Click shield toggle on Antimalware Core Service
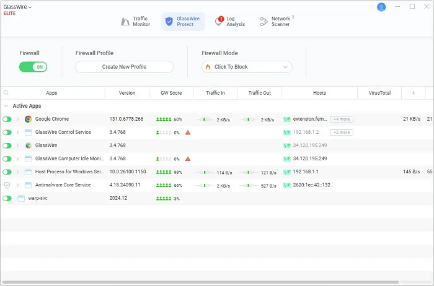The height and width of the screenshot is (286, 434). 7,185
